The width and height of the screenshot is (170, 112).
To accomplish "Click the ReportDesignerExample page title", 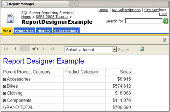I will tap(57, 22).
